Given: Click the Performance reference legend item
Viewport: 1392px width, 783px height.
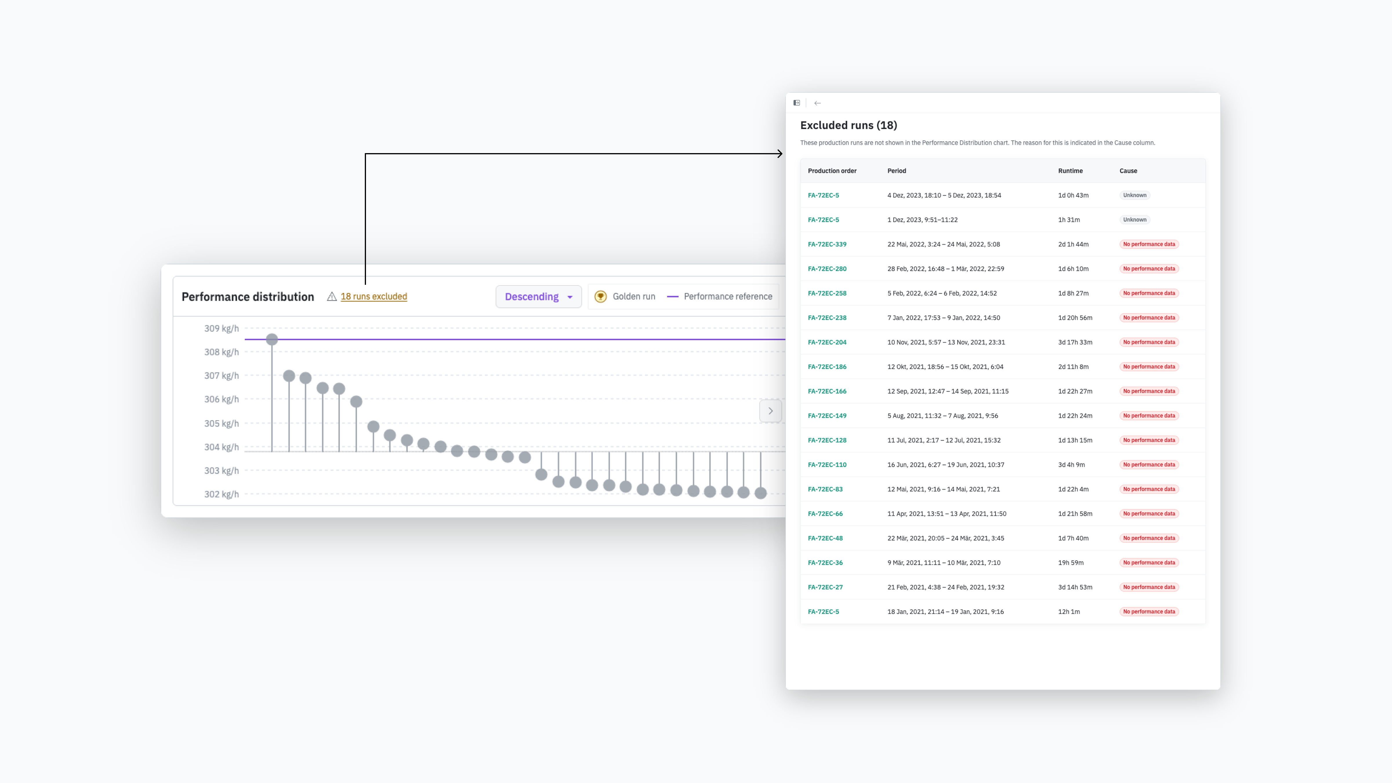Looking at the screenshot, I should pos(720,296).
